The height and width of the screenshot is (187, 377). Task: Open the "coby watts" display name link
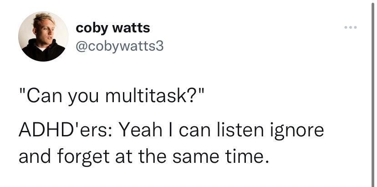coord(113,28)
